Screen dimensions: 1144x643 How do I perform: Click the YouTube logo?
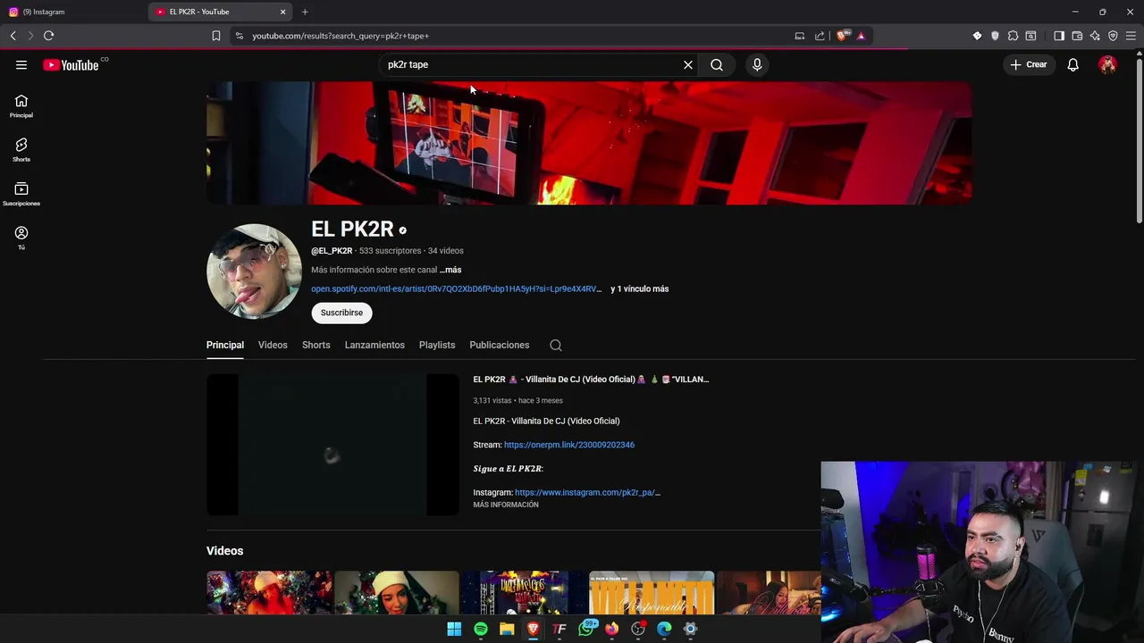pos(71,64)
